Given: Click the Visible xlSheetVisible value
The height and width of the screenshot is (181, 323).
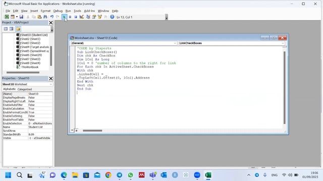Looking at the screenshot, I should click(40, 138).
